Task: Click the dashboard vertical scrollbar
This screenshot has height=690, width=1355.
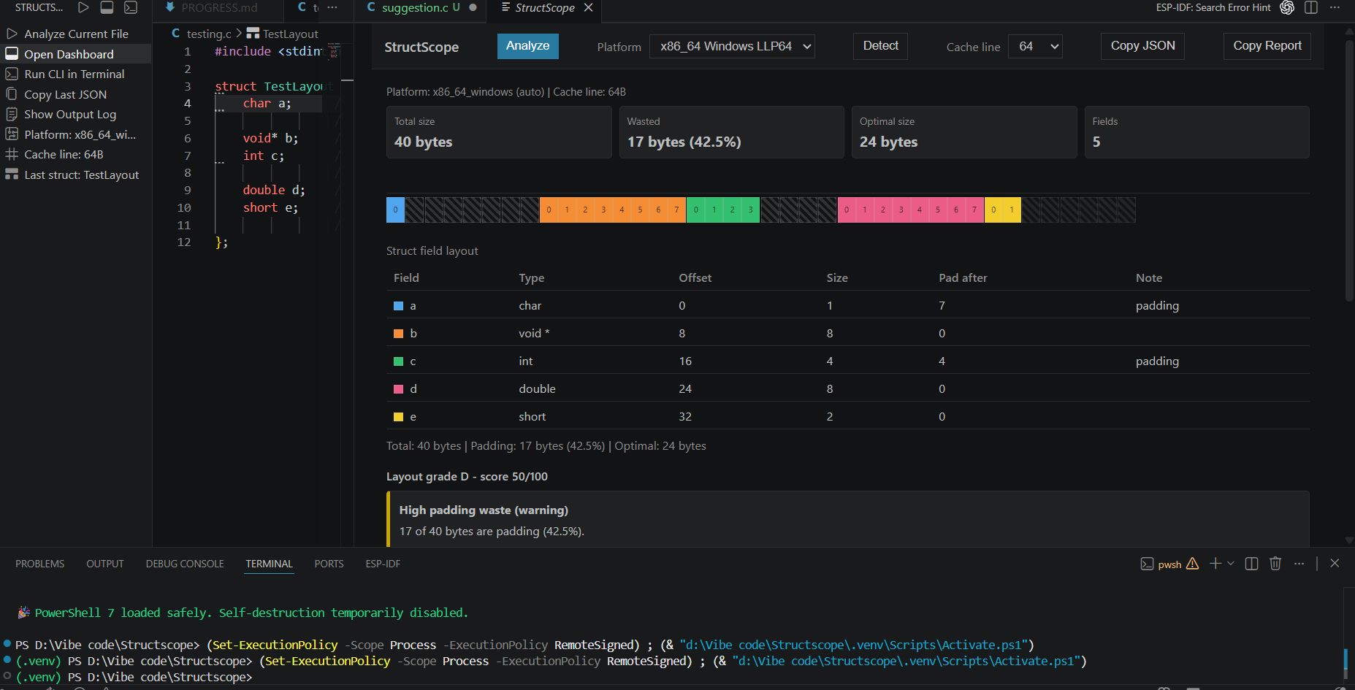Action: [x=1348, y=169]
